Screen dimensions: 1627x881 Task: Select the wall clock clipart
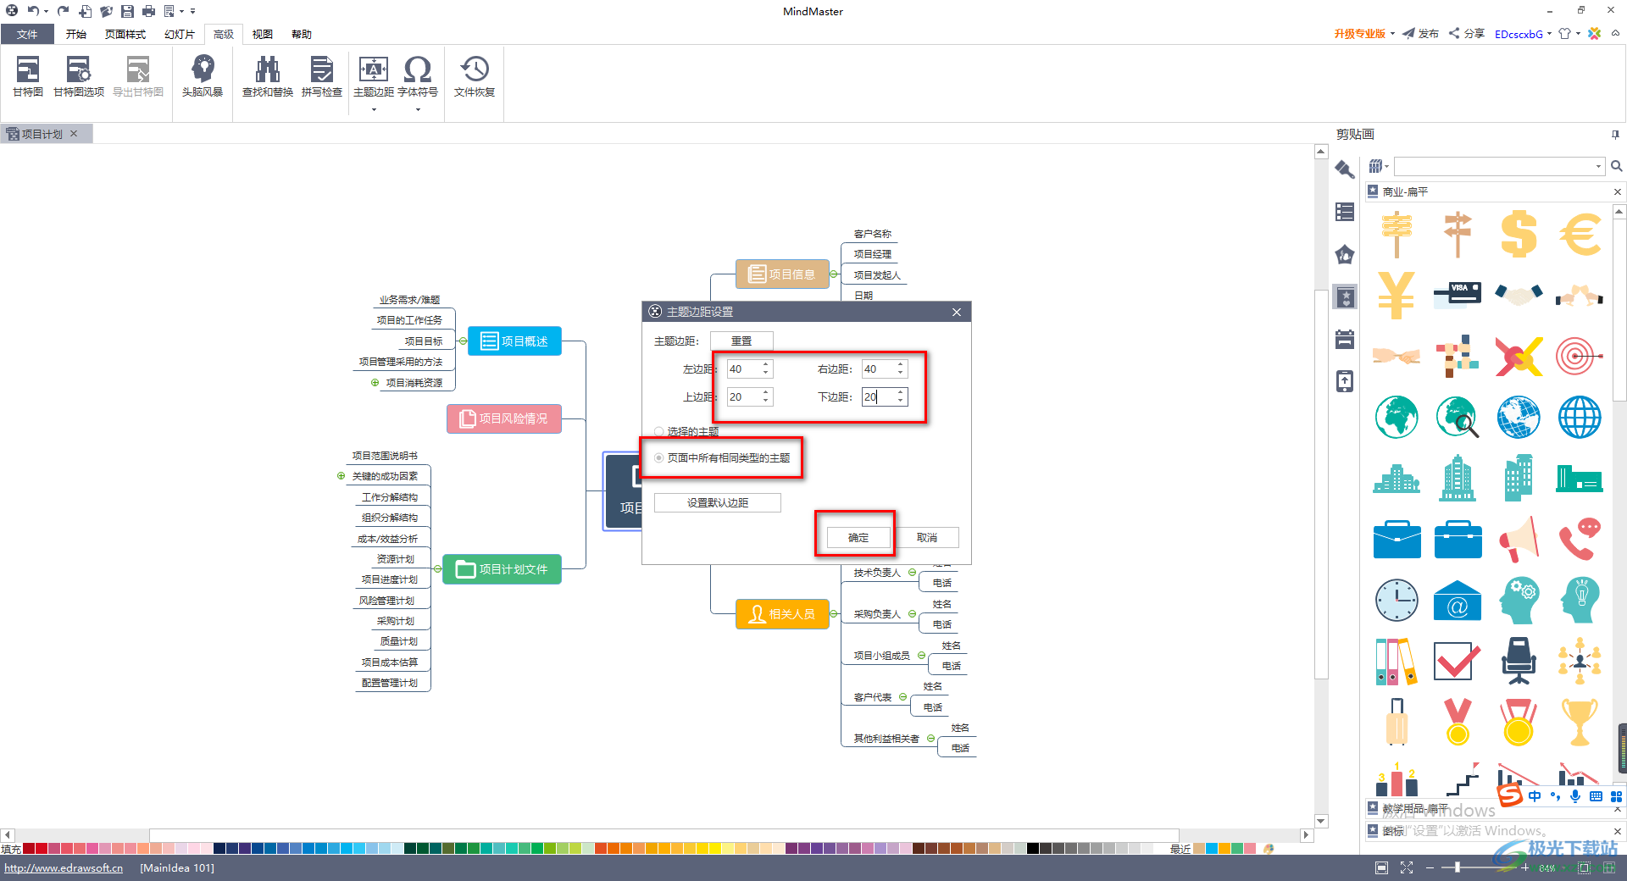(1397, 600)
